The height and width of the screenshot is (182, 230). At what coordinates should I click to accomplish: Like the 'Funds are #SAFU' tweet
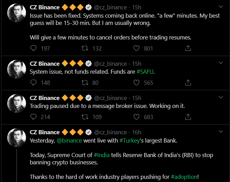136,82
